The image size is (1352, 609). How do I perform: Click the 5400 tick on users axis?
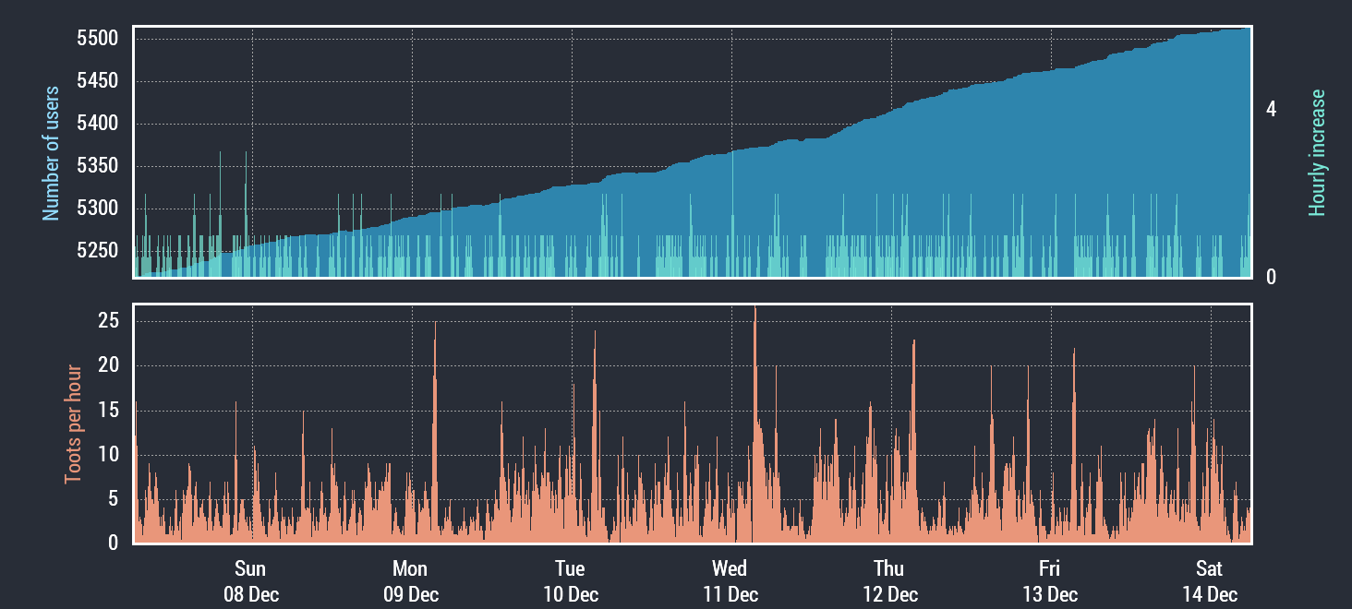pos(96,124)
